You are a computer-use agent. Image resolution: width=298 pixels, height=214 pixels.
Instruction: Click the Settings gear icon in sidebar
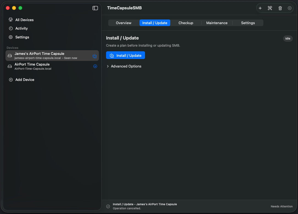[11, 37]
